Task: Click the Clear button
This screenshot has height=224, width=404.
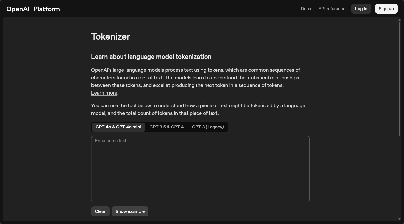Action: (100, 211)
